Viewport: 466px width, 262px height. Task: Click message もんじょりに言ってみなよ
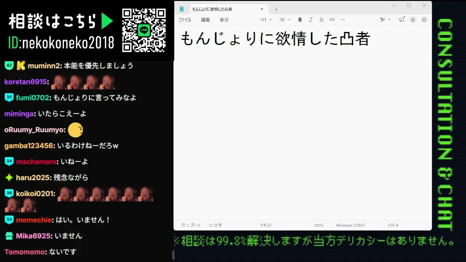pos(95,98)
